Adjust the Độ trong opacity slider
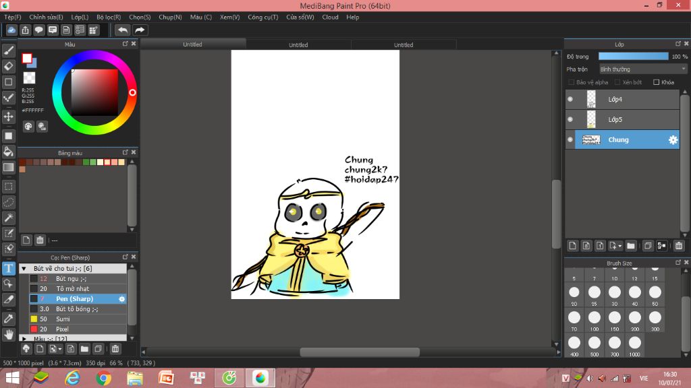Image resolution: width=691 pixels, height=388 pixels. 633,57
